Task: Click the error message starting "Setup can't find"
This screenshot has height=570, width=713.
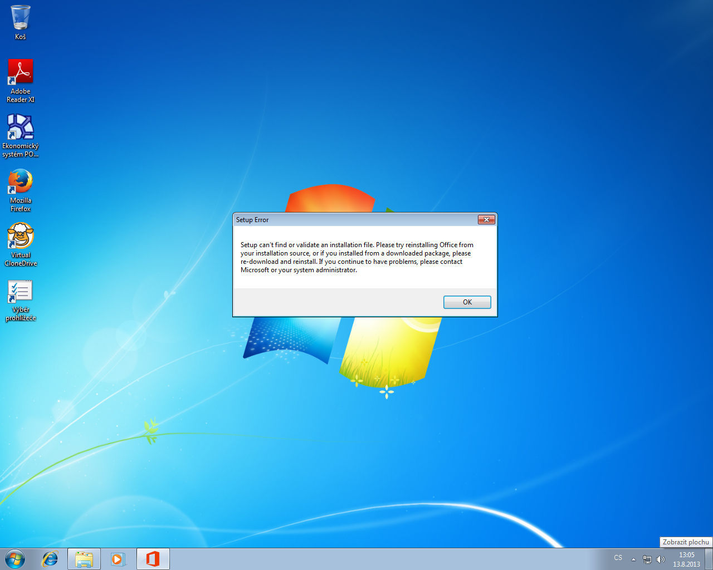Action: [x=357, y=257]
